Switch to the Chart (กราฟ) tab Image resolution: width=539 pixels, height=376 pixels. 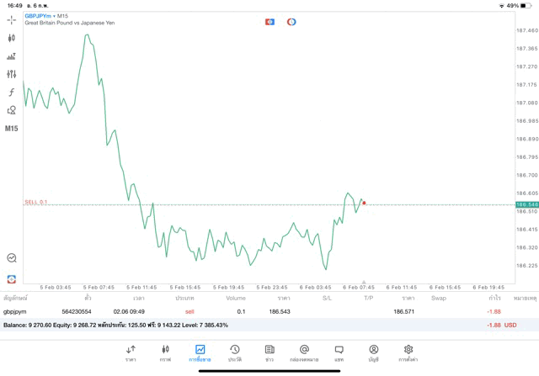click(x=165, y=353)
